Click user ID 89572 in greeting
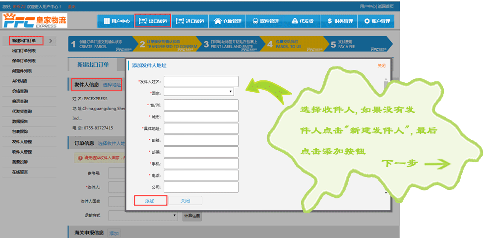This screenshot has width=491, height=238. [18, 6]
